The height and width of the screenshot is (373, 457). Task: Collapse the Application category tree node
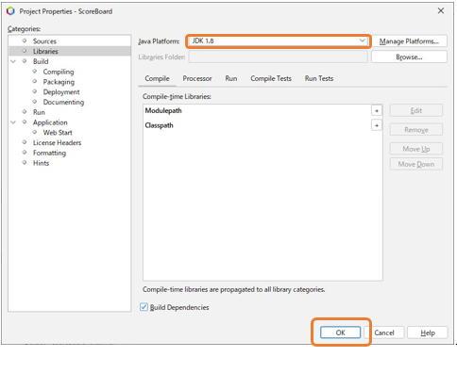[13, 122]
